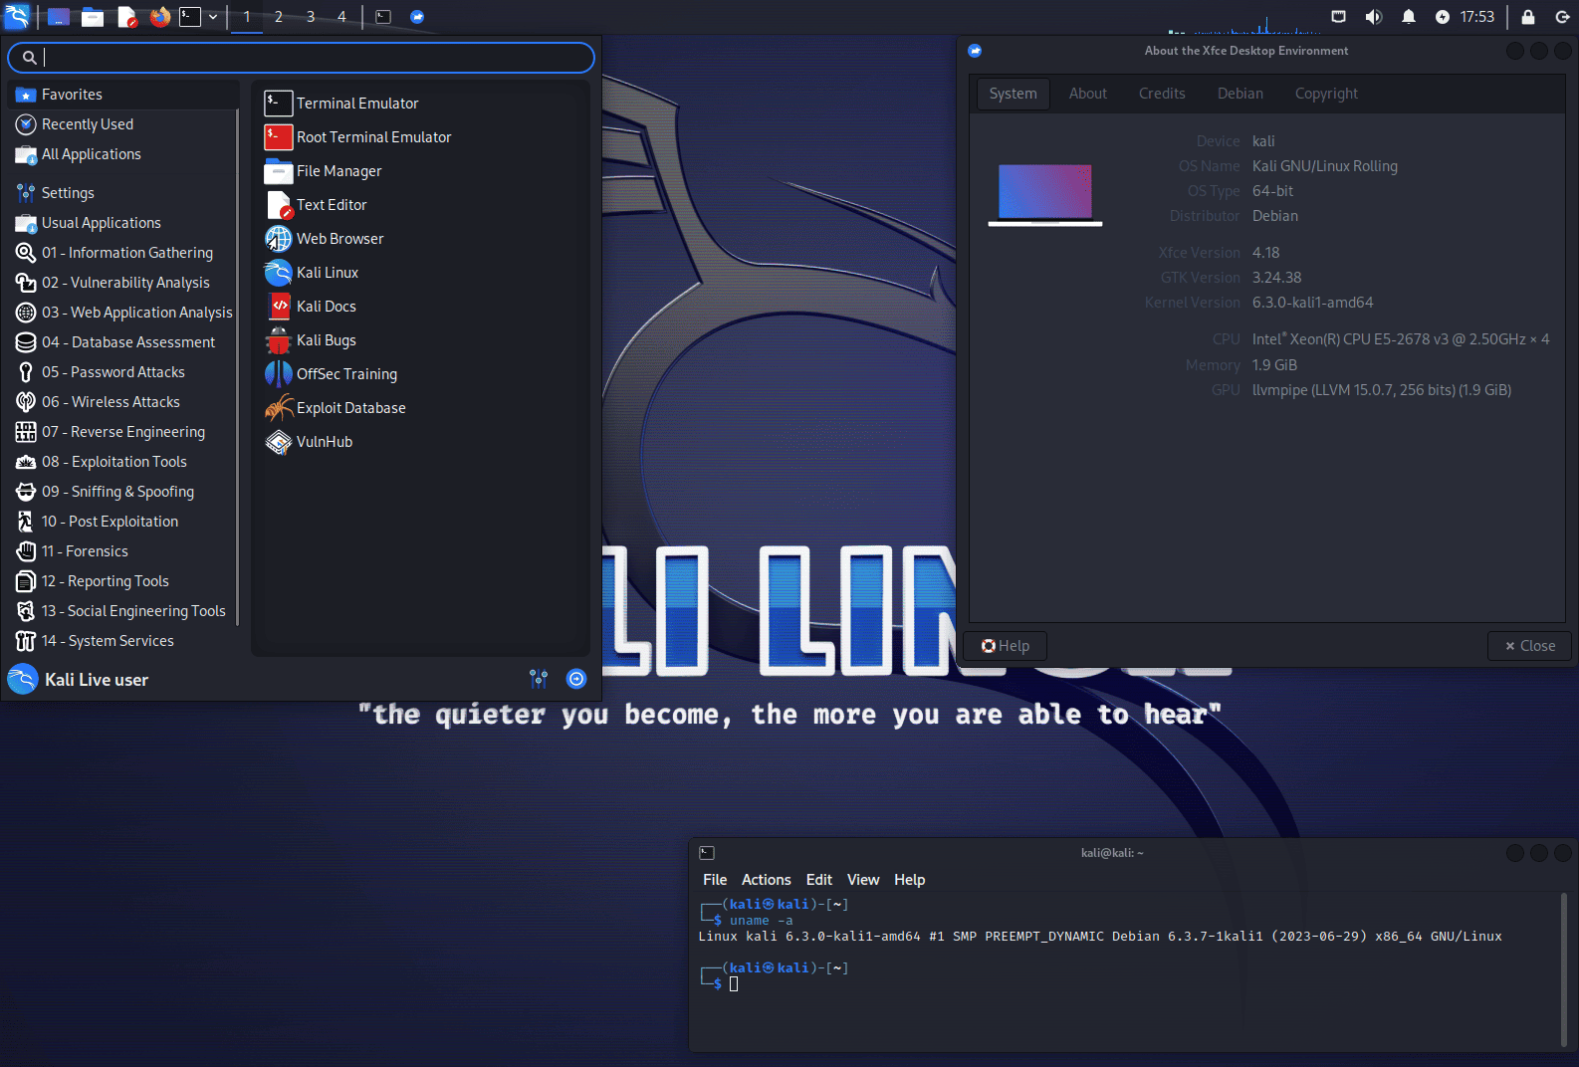Switch to the About tab in Xfce dialog
The height and width of the screenshot is (1067, 1579).
(x=1088, y=94)
